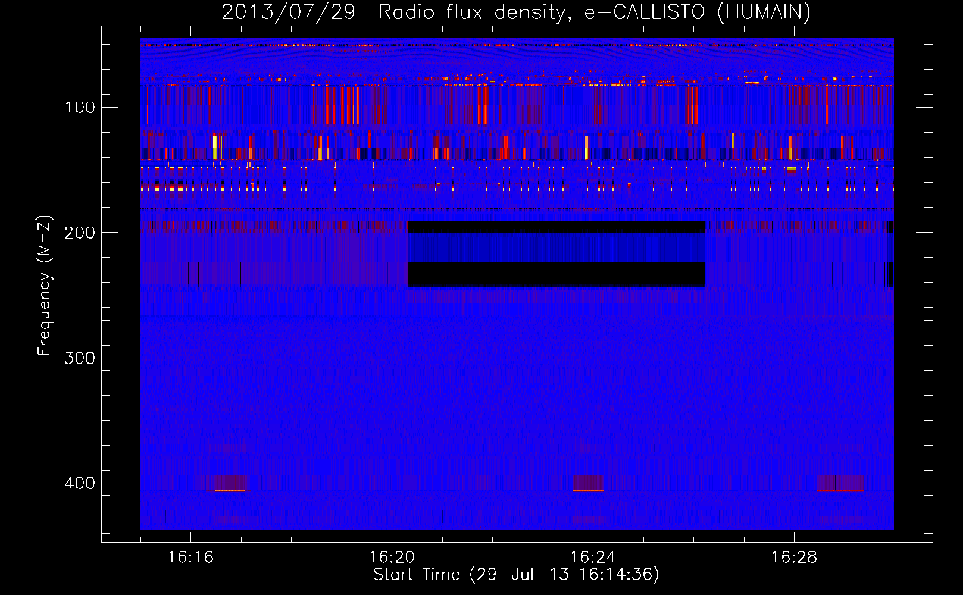Screen dimensions: 963x595
Task: Select the 100 frequency tick label
Action: [80, 108]
